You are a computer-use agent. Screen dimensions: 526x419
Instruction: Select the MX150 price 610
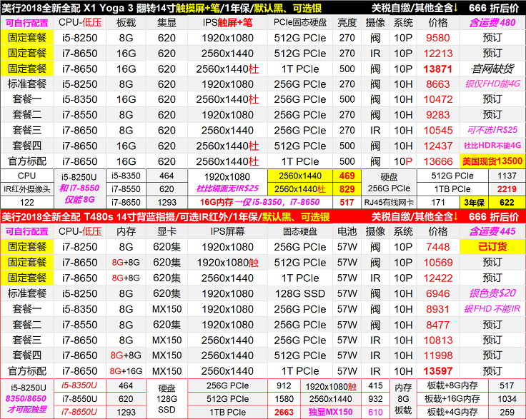coord(375,413)
